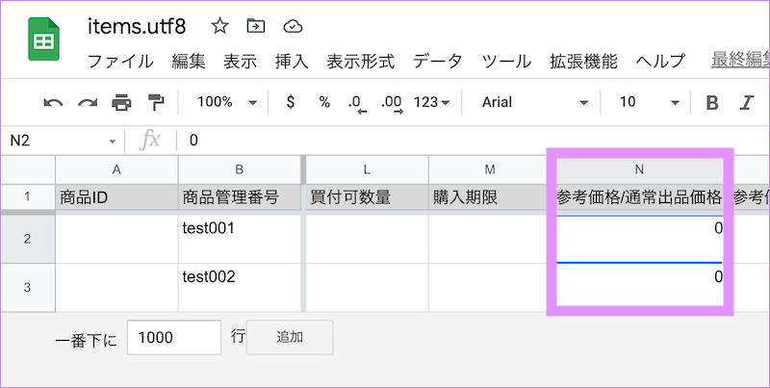
Task: Click the 追加 button
Action: pyautogui.click(x=290, y=337)
